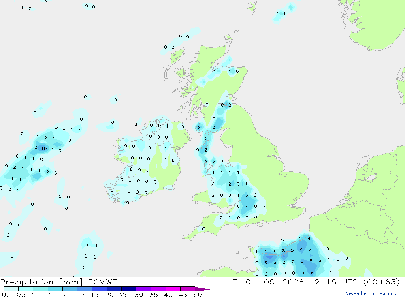Open the weatheronline.co.uk copyright link

click(371, 293)
